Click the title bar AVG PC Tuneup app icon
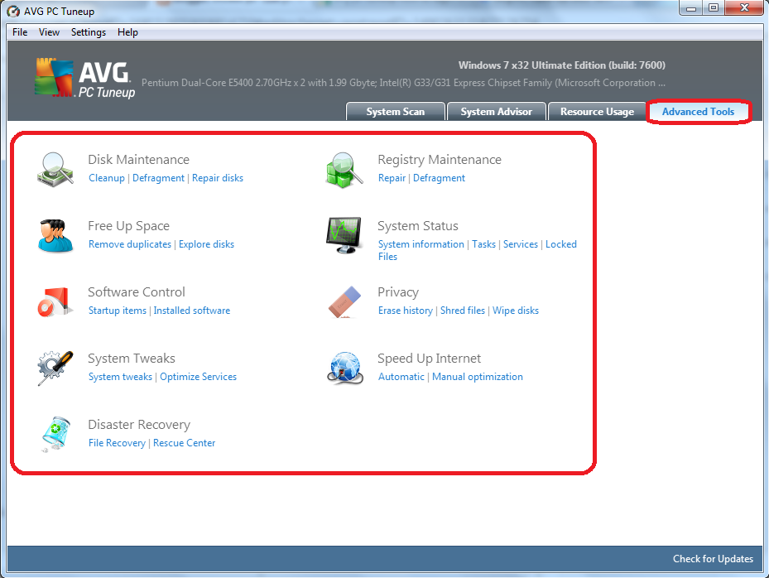This screenshot has height=578, width=769. pos(13,11)
